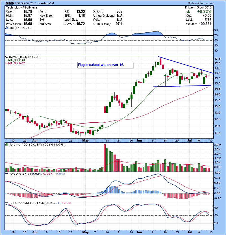The image size is (226, 235).
Task: Click the Jun label on bottom date axis
Action: click(139, 232)
